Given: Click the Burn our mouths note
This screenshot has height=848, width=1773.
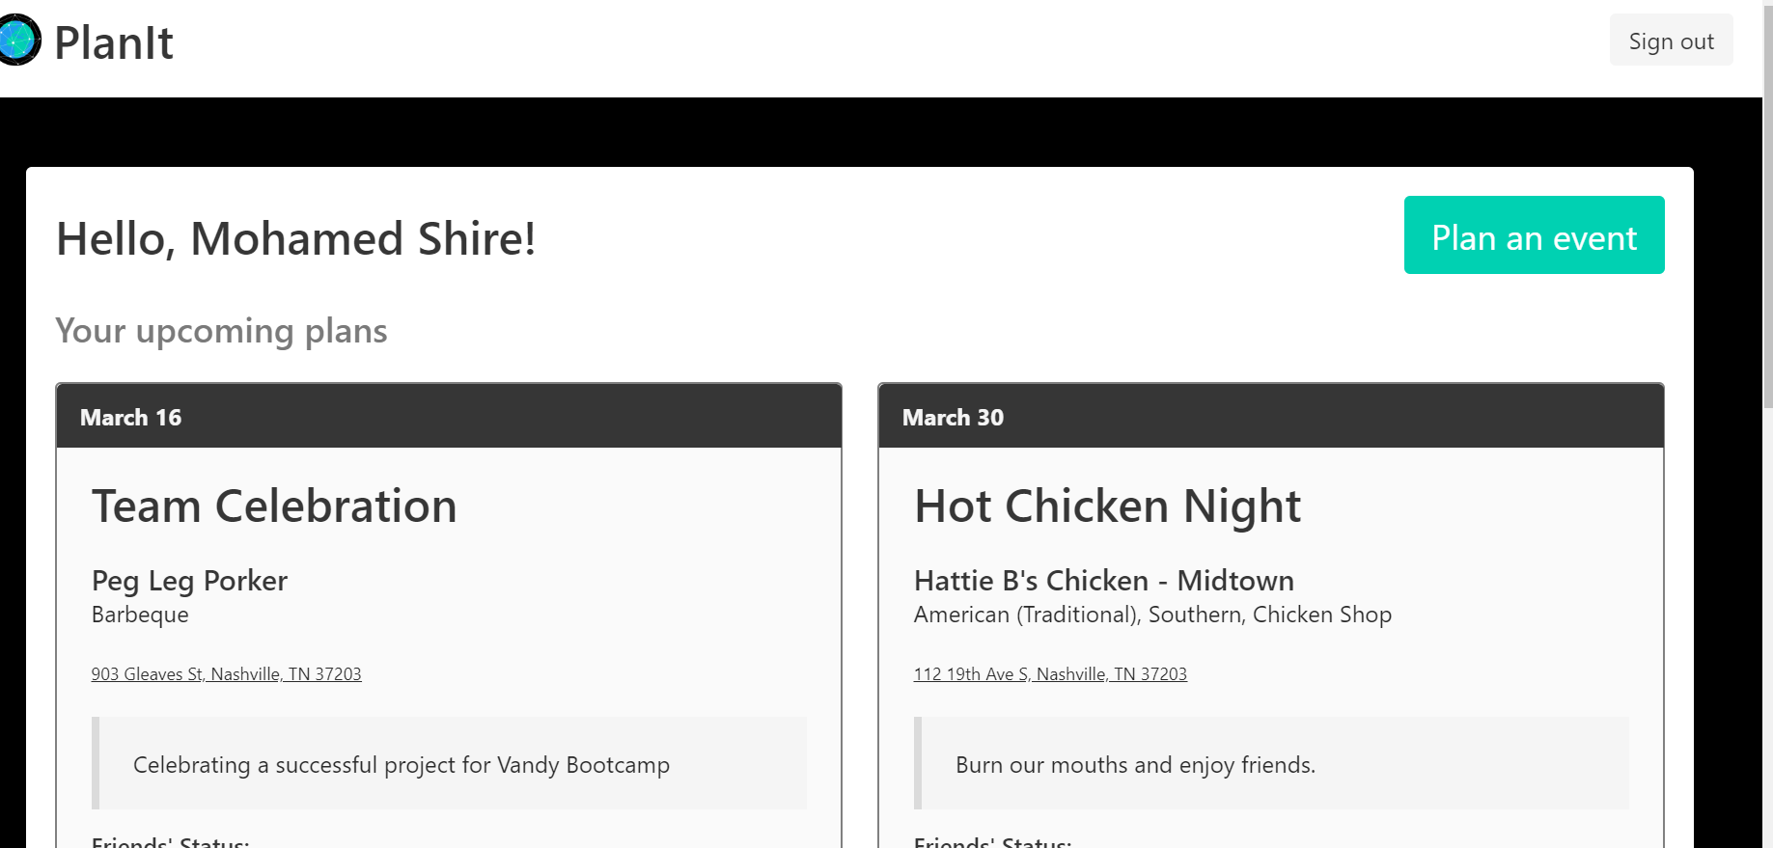Looking at the screenshot, I should (1134, 765).
